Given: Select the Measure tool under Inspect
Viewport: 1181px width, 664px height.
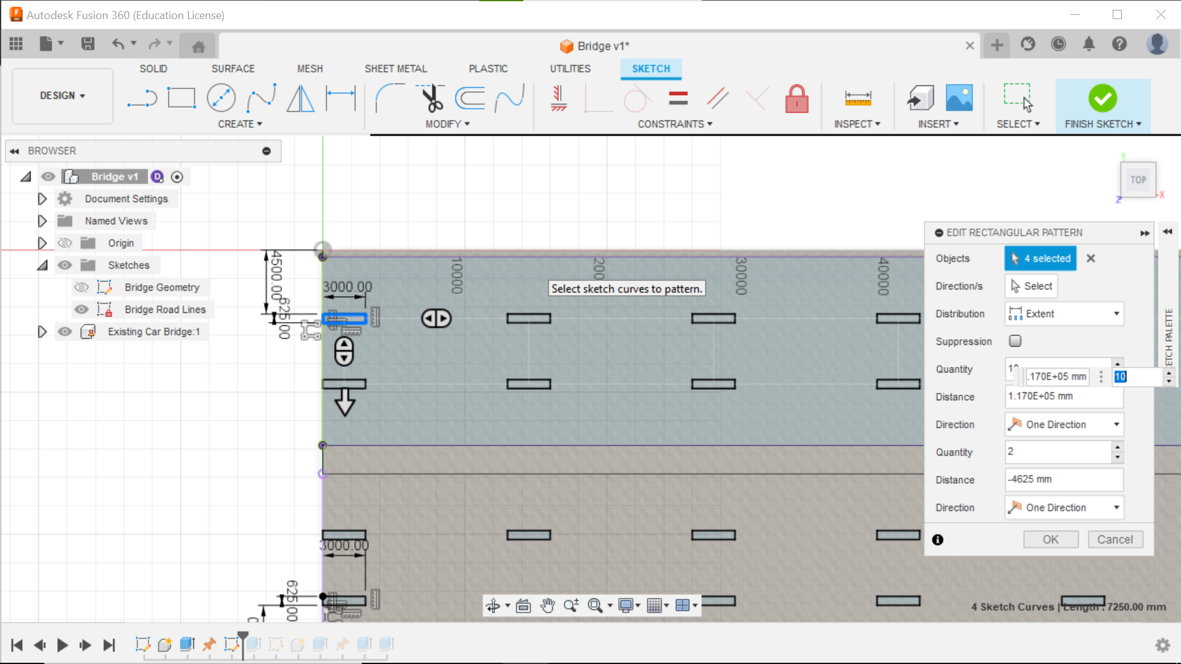Looking at the screenshot, I should tap(857, 98).
